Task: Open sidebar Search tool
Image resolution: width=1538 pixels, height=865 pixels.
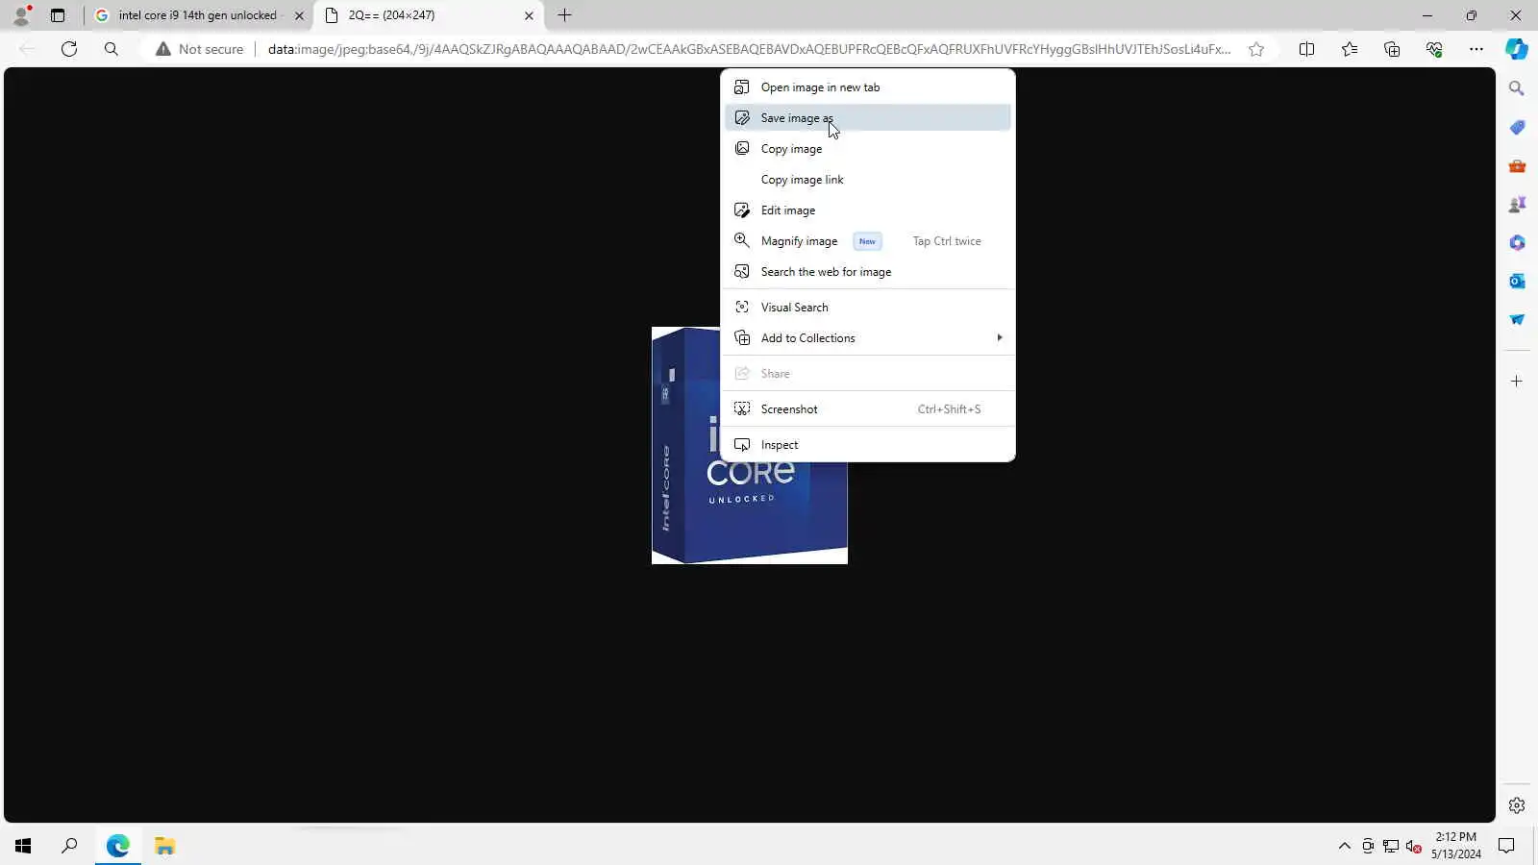Action: pyautogui.click(x=1517, y=88)
